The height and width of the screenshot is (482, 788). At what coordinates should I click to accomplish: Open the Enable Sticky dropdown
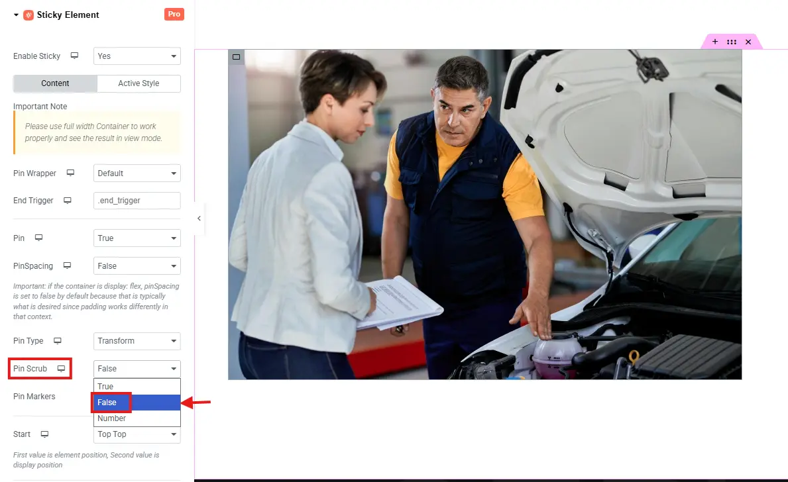click(137, 56)
